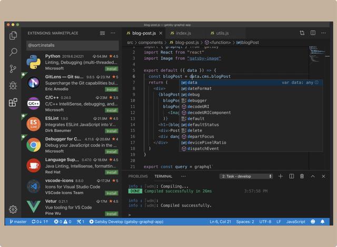Open feedback smiley in status bar

click(x=313, y=222)
